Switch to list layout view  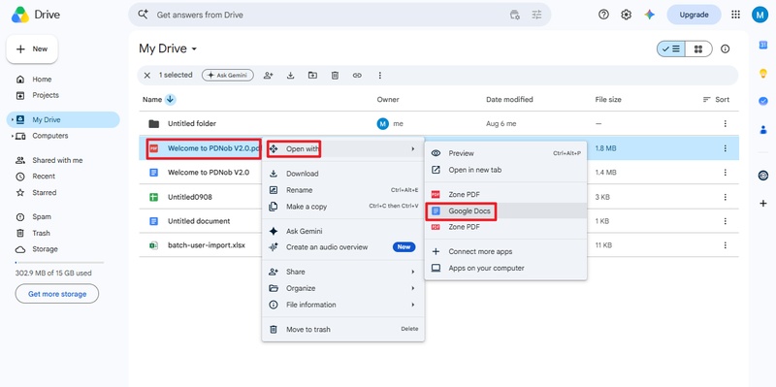pyautogui.click(x=671, y=49)
